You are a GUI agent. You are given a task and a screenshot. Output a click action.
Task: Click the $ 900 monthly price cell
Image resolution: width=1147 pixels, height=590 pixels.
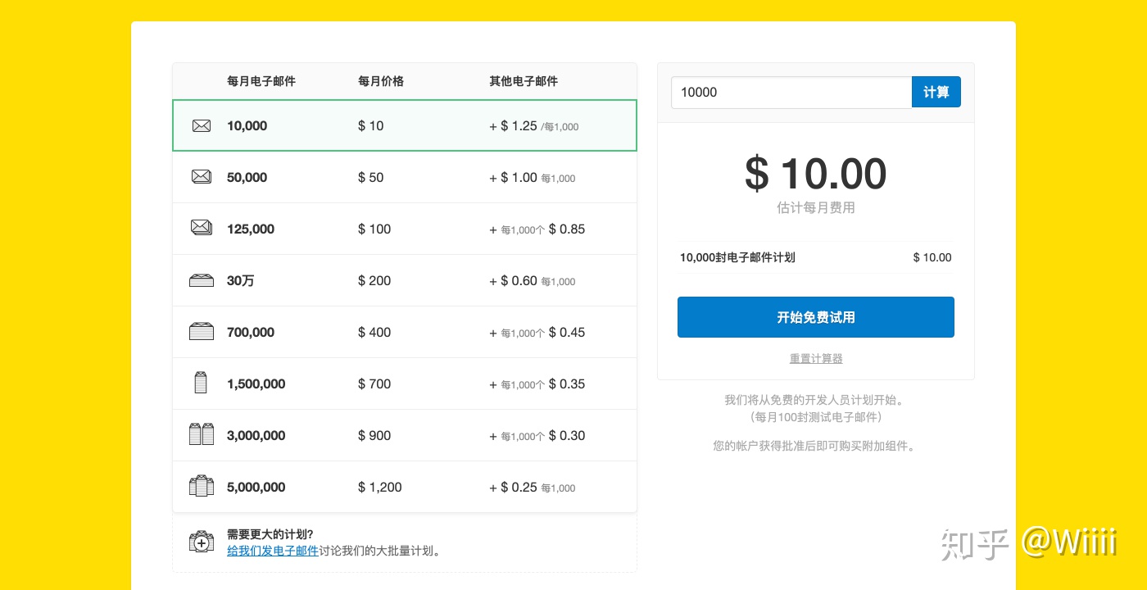tap(374, 435)
